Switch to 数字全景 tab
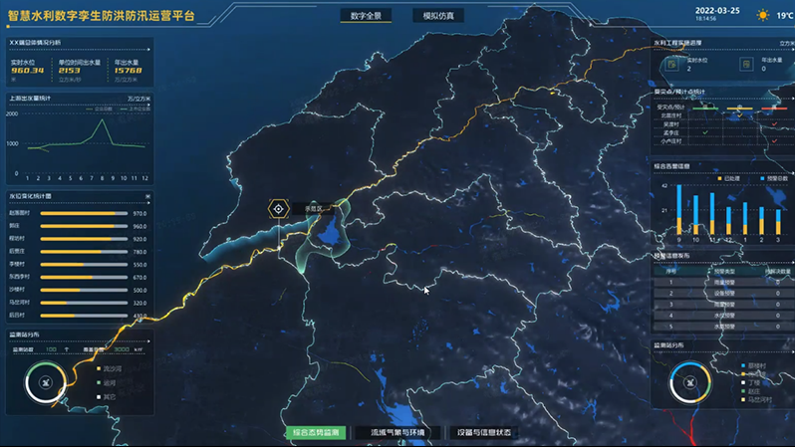Screen dimensions: 795x447 click(x=365, y=16)
